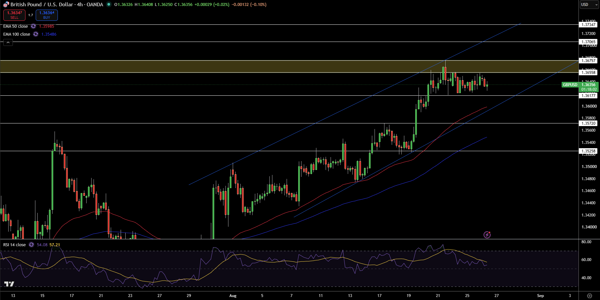The width and height of the screenshot is (600, 300).
Task: Click the green market status dot
Action: click(x=109, y=5)
